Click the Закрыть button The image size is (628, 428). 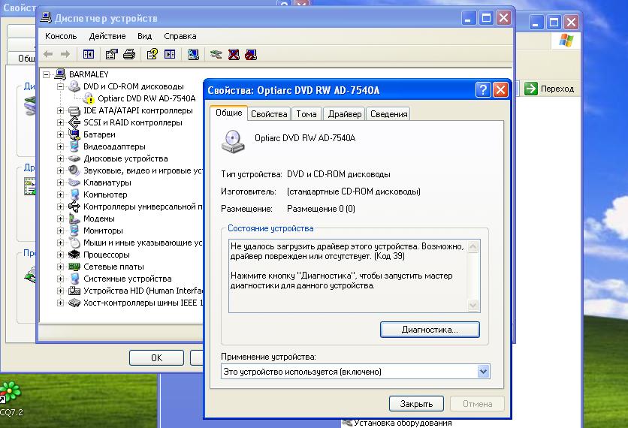pos(416,404)
